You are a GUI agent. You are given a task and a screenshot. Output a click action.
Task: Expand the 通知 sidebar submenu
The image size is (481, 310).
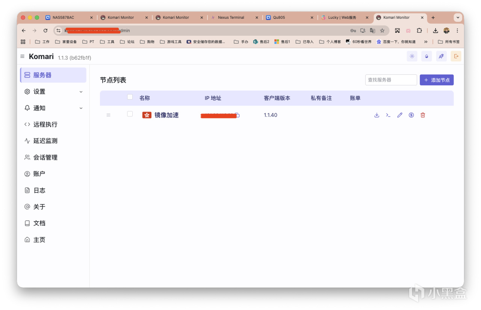point(81,108)
